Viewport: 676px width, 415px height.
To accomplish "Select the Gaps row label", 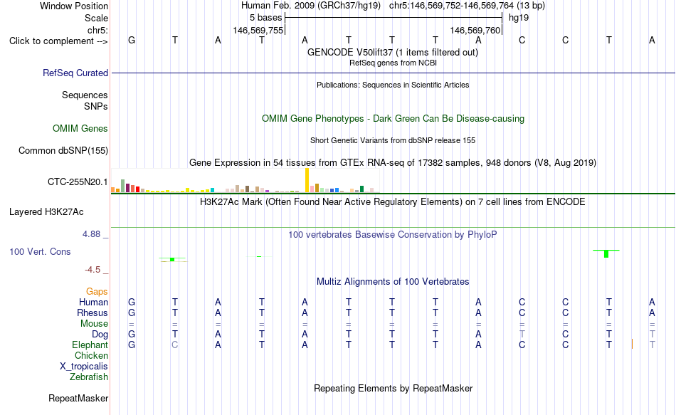I will pos(97,292).
